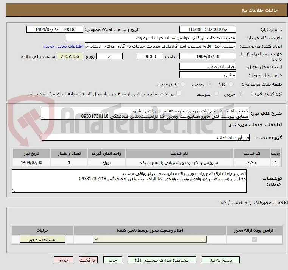Click the response deadline date 1404/07/30 field
Screen dimensions: 288x270
coord(207,56)
